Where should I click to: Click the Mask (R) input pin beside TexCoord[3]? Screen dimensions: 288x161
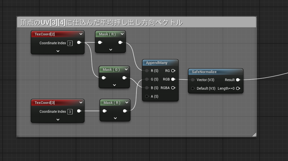tap(105, 111)
